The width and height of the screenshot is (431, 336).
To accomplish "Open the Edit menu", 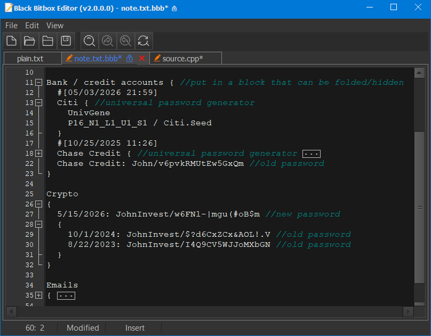I will click(32, 26).
